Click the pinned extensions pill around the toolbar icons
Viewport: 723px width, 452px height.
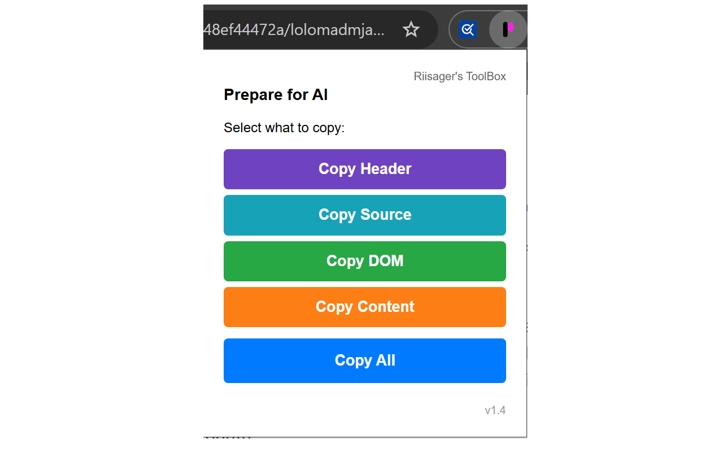tap(488, 29)
